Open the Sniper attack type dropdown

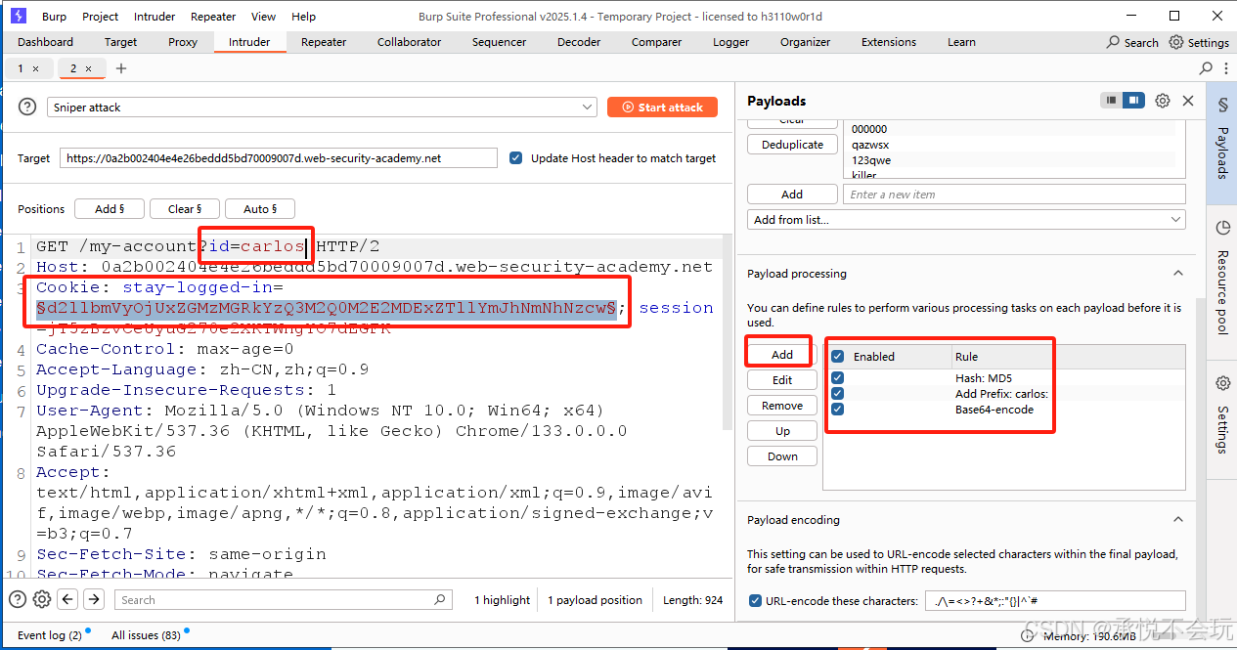click(322, 108)
